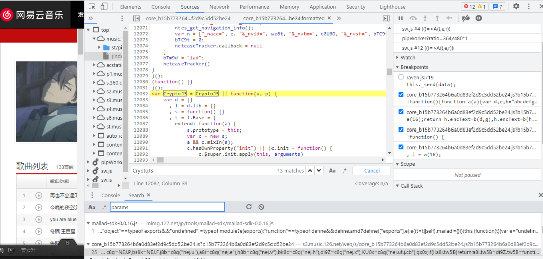The width and height of the screenshot is (543, 259).
Task: Toggle match case in CryptoJS find bar
Action: [332, 171]
